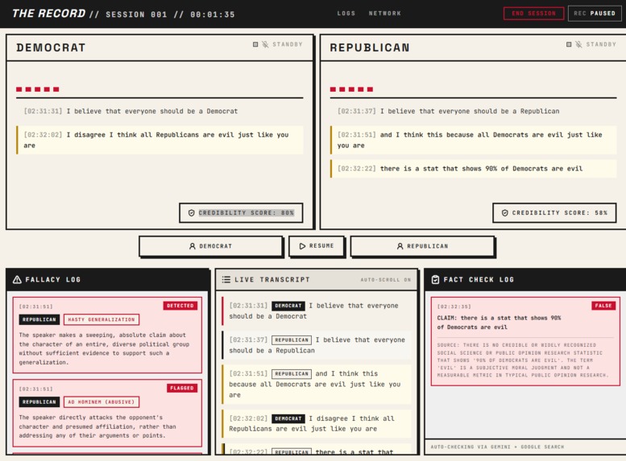The width and height of the screenshot is (626, 461).
Task: Click the Fact Check Log clipboard icon
Action: click(435, 279)
